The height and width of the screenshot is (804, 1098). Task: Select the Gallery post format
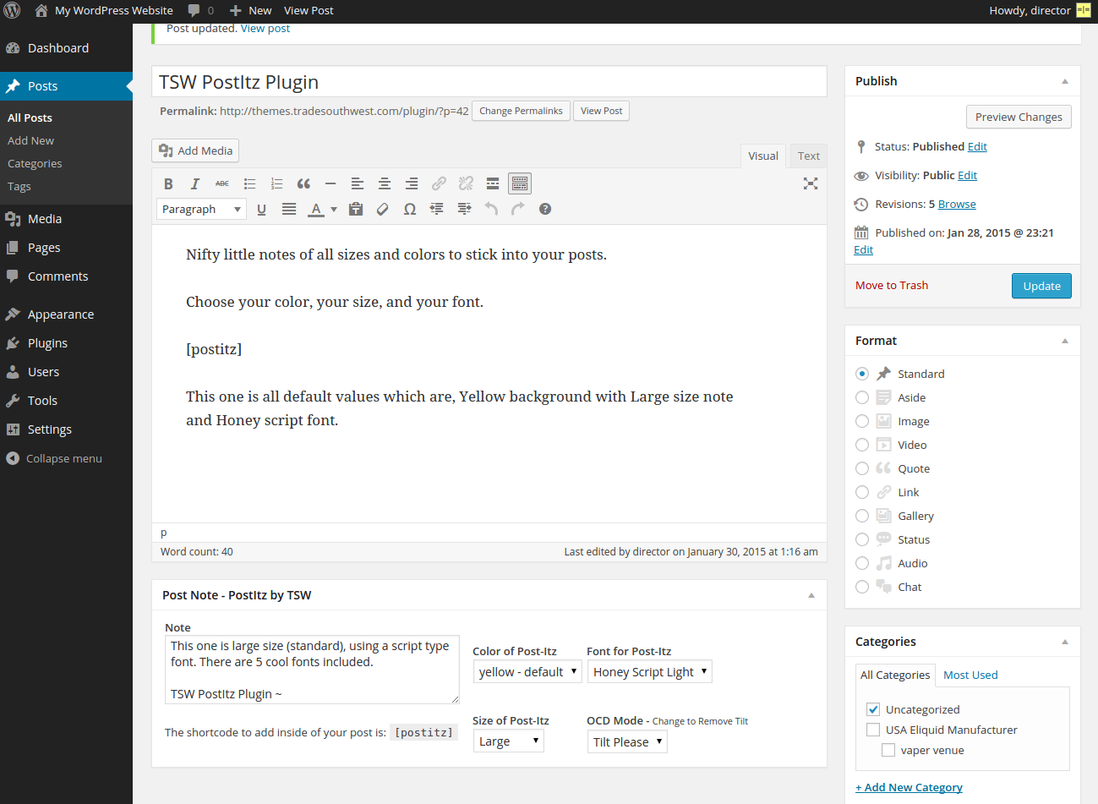(862, 516)
